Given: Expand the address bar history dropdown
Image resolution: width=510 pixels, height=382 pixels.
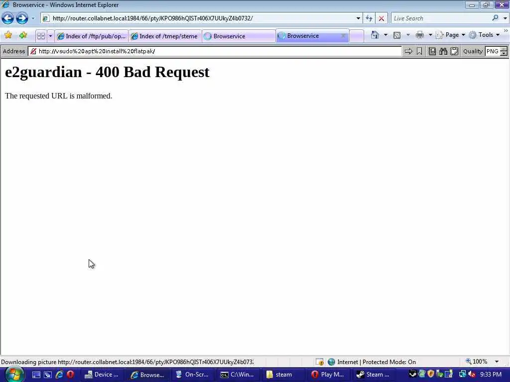Looking at the screenshot, I should [x=358, y=18].
